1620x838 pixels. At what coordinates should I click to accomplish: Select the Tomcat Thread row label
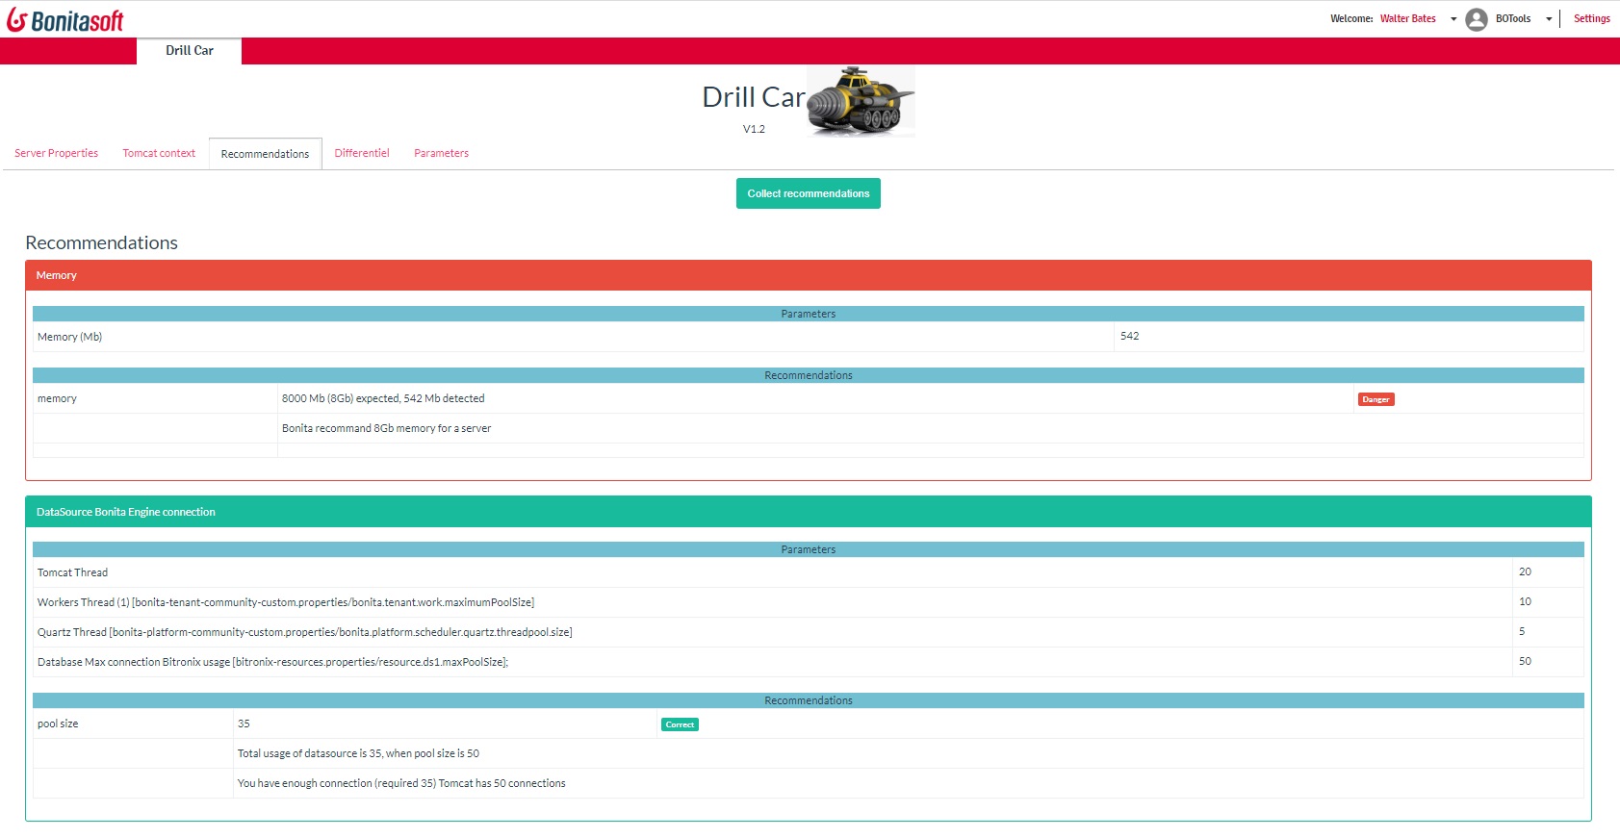pyautogui.click(x=72, y=572)
